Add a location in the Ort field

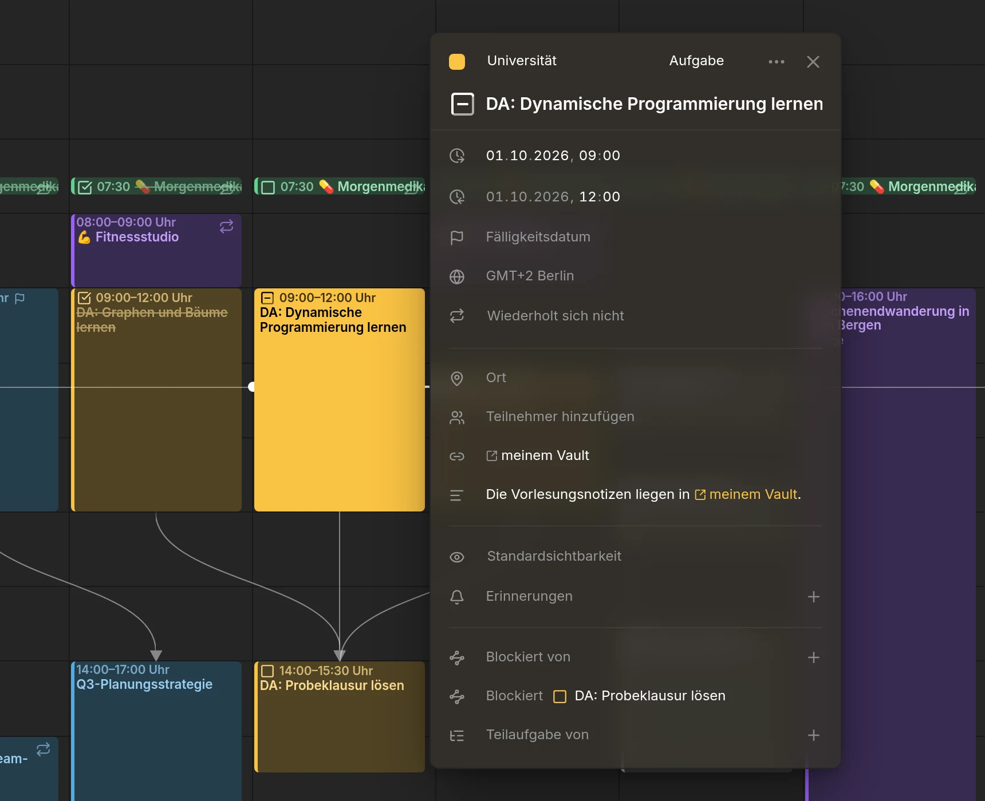click(496, 378)
